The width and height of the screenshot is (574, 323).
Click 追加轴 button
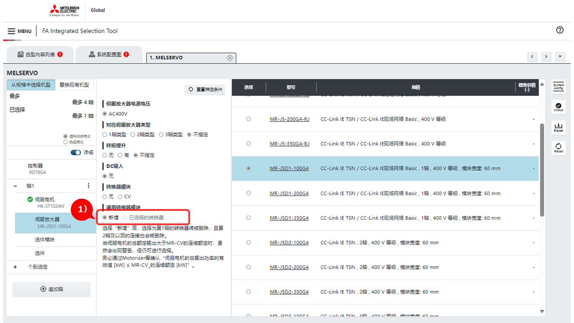tap(52, 289)
